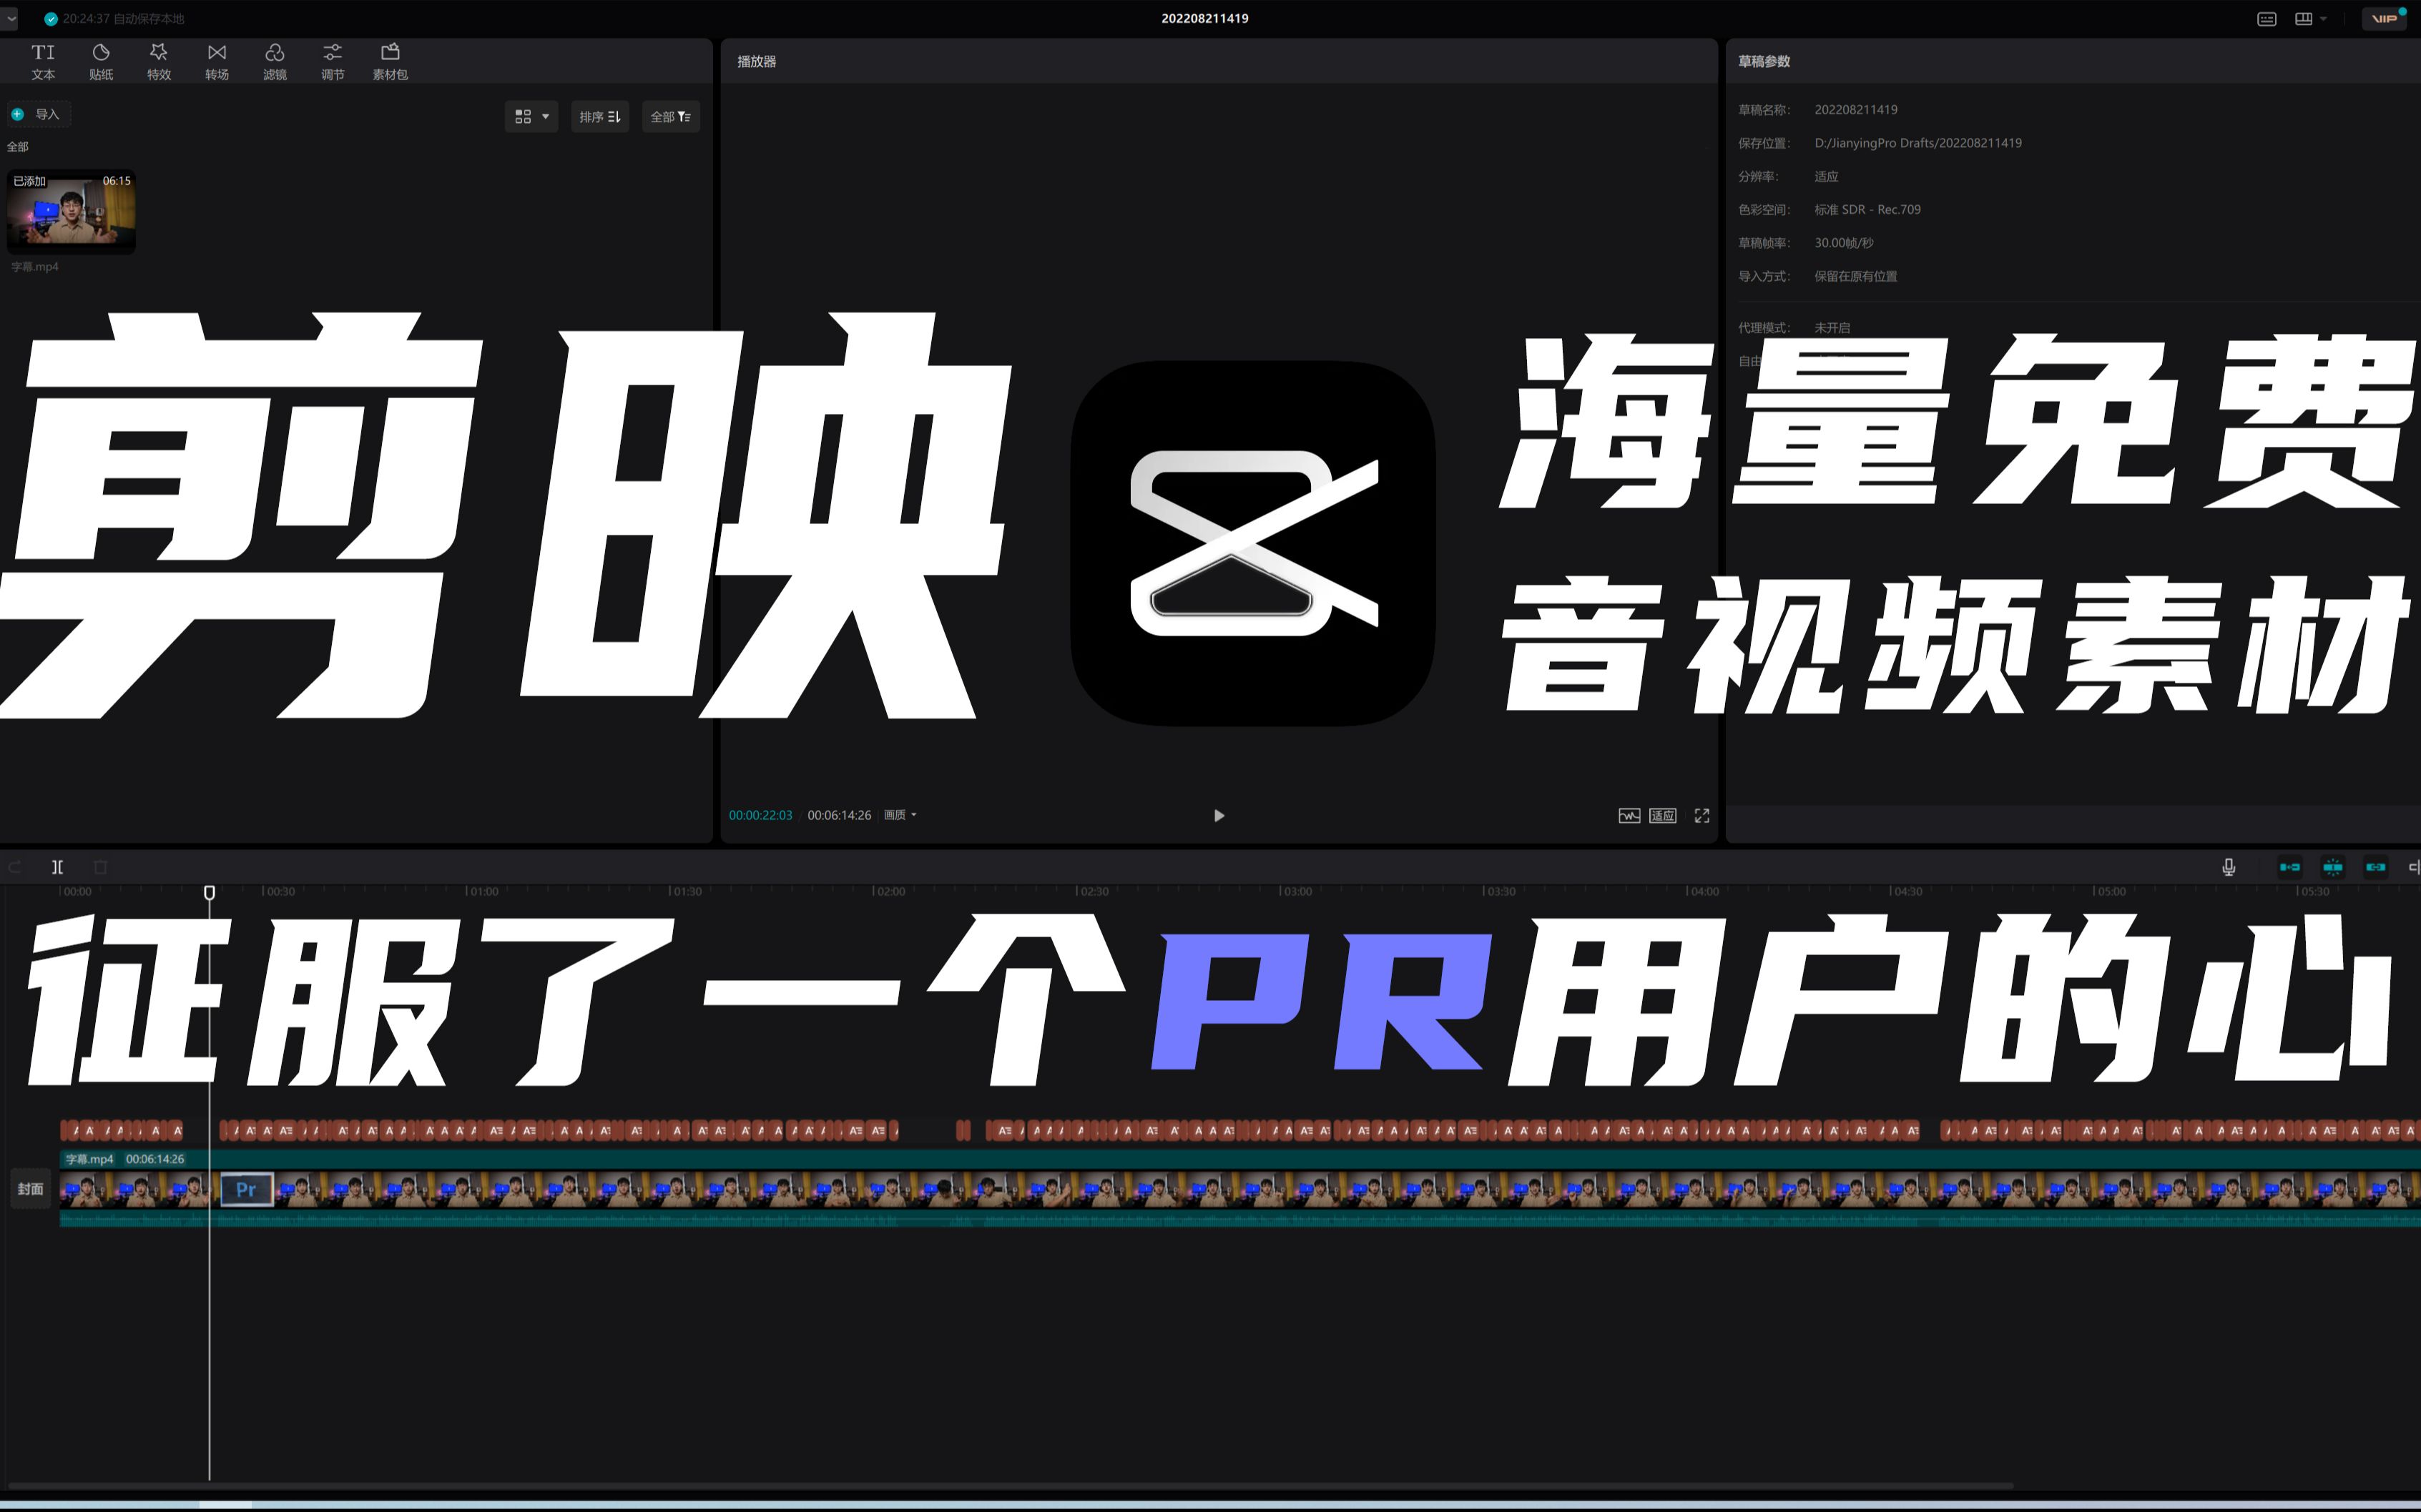This screenshot has height=1512, width=2421.
Task: Open the 素材包 material pack panel
Action: 391,61
